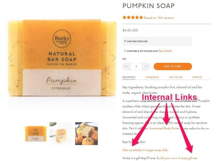Image resolution: width=221 pixels, height=161 pixels.
Task: Increase quantity with plus button
Action: click(146, 66)
